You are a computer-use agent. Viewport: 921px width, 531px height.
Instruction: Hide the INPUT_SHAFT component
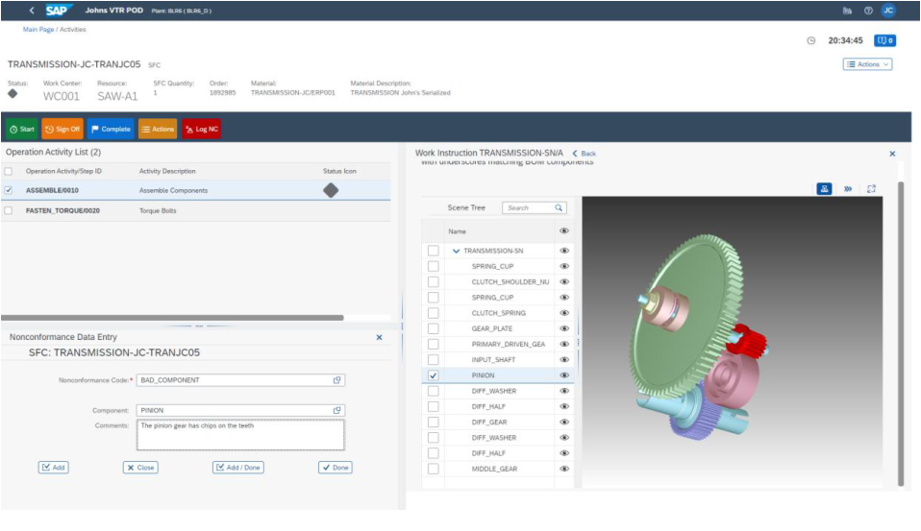(x=564, y=360)
